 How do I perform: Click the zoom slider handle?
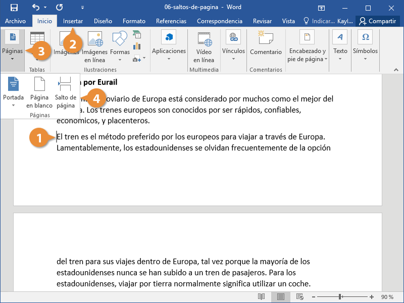[x=340, y=297]
